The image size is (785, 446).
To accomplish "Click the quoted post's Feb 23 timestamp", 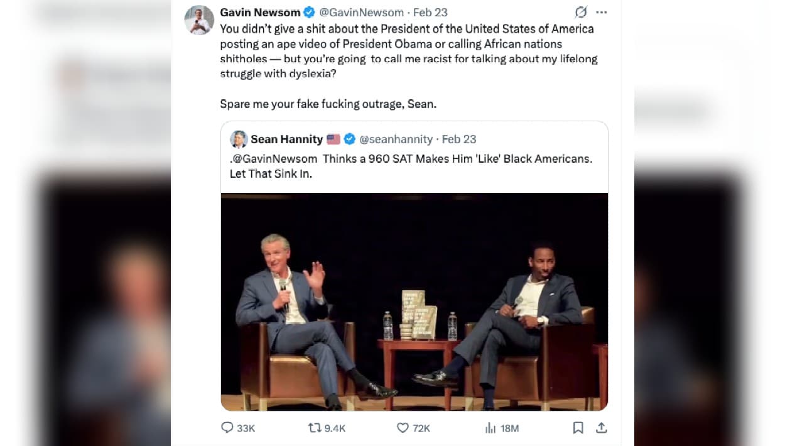I will (459, 139).
